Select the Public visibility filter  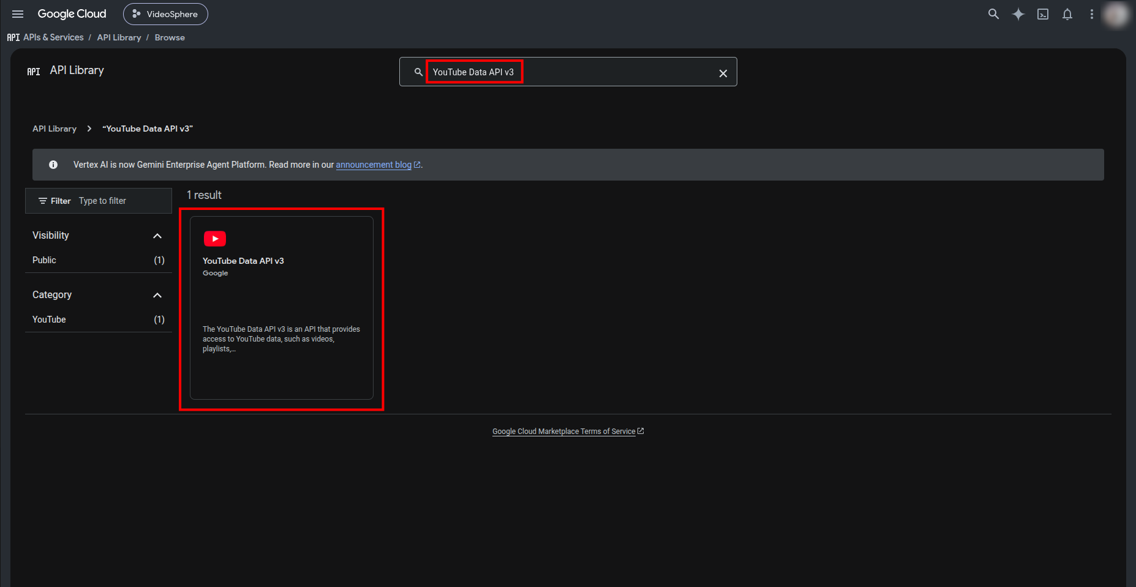[99, 260]
